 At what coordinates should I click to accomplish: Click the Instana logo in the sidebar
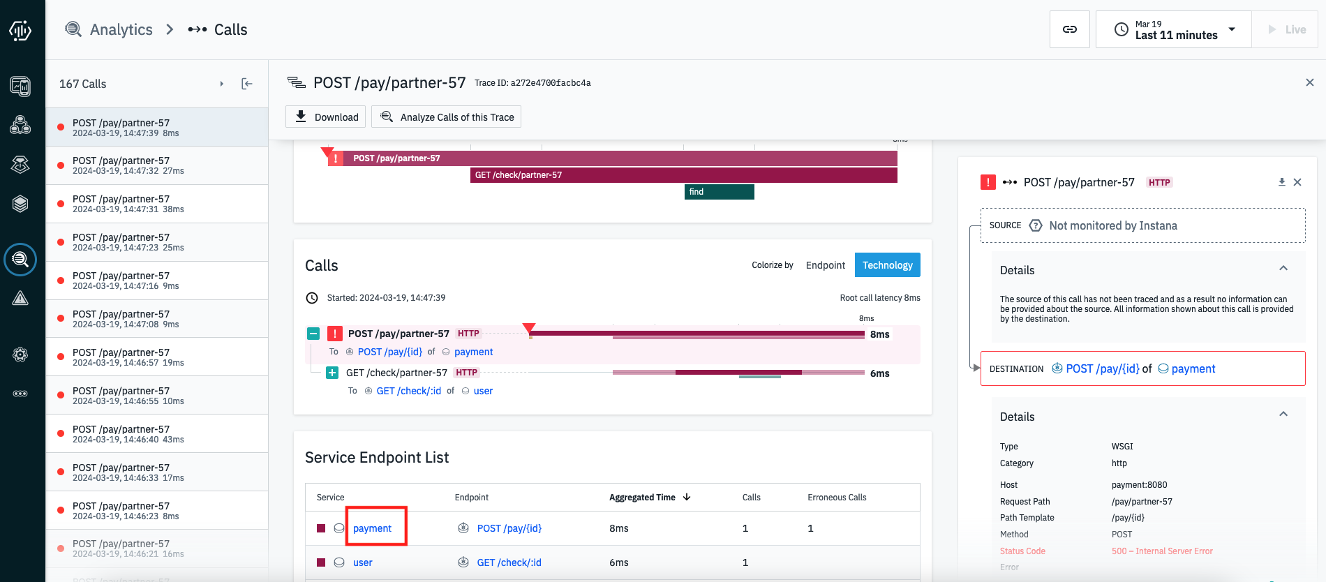tap(20, 30)
